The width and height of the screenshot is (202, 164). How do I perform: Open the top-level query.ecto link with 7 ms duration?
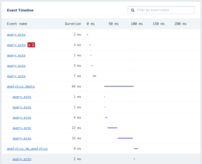[x=16, y=76]
